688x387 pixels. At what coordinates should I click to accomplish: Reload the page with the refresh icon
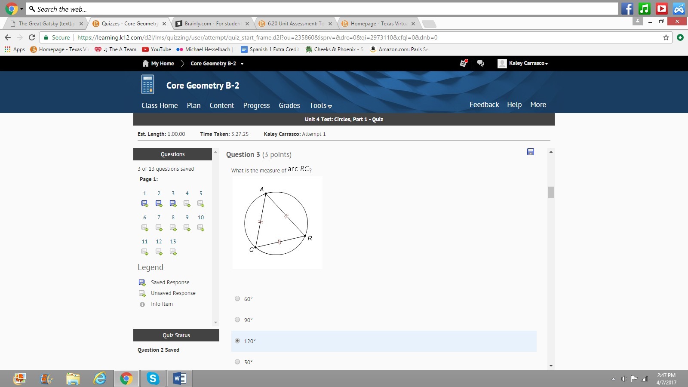[32, 37]
